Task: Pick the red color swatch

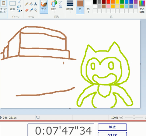Action: 108,2
